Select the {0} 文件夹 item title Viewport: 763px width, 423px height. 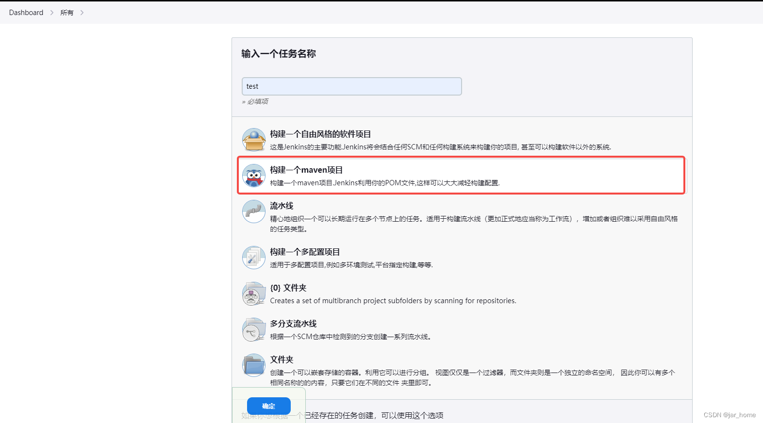(x=288, y=288)
